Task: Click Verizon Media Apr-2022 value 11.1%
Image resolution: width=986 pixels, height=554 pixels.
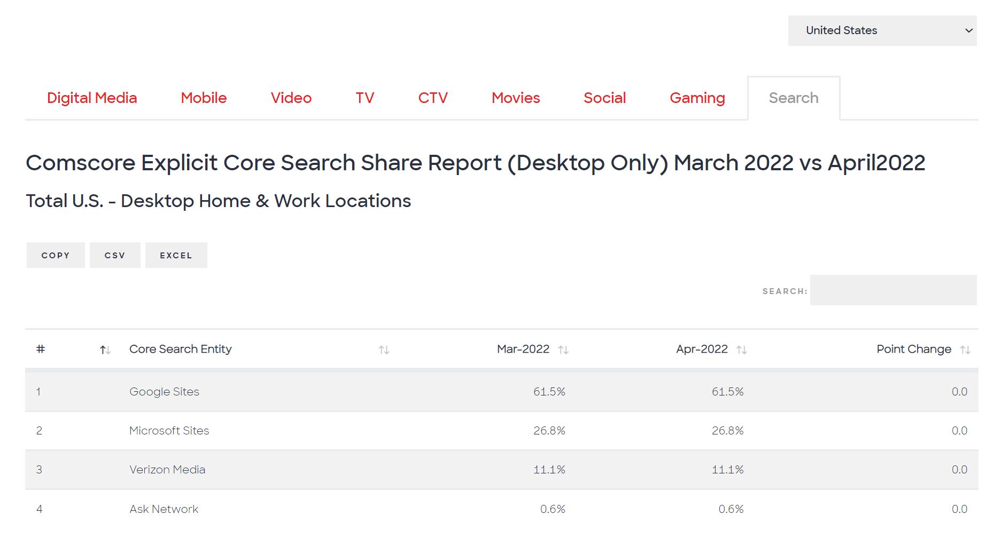Action: coord(728,470)
